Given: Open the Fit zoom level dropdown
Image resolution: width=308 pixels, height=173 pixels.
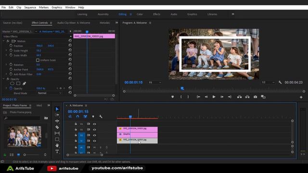Looking at the screenshot, I should pyautogui.click(x=155, y=83).
